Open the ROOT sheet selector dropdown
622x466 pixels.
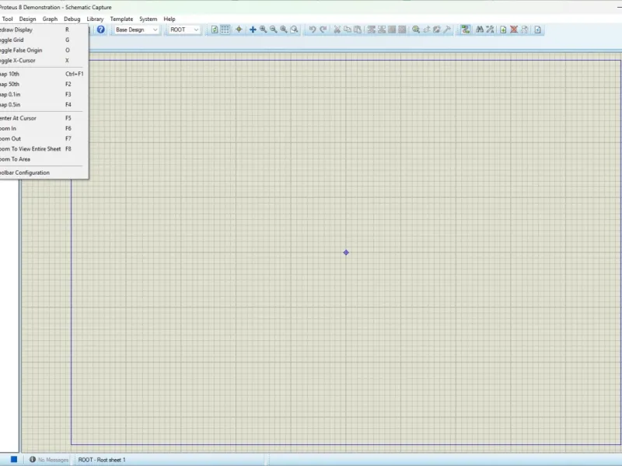click(184, 30)
